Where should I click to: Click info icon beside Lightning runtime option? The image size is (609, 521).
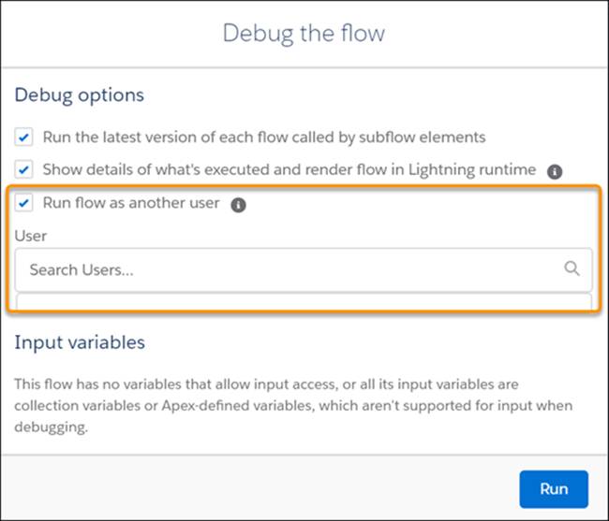[x=555, y=171]
